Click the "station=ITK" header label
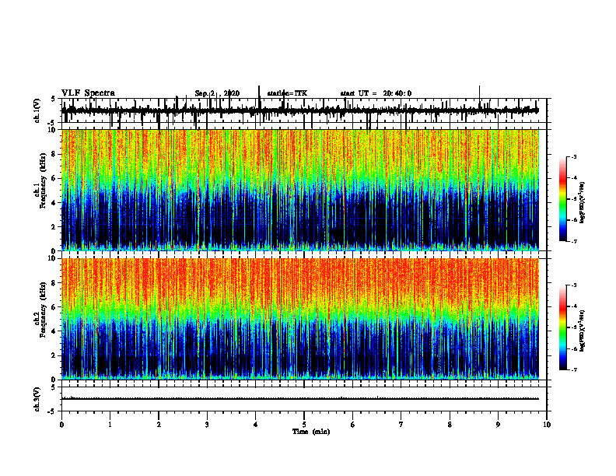This screenshot has width=616, height=476. 287,93
